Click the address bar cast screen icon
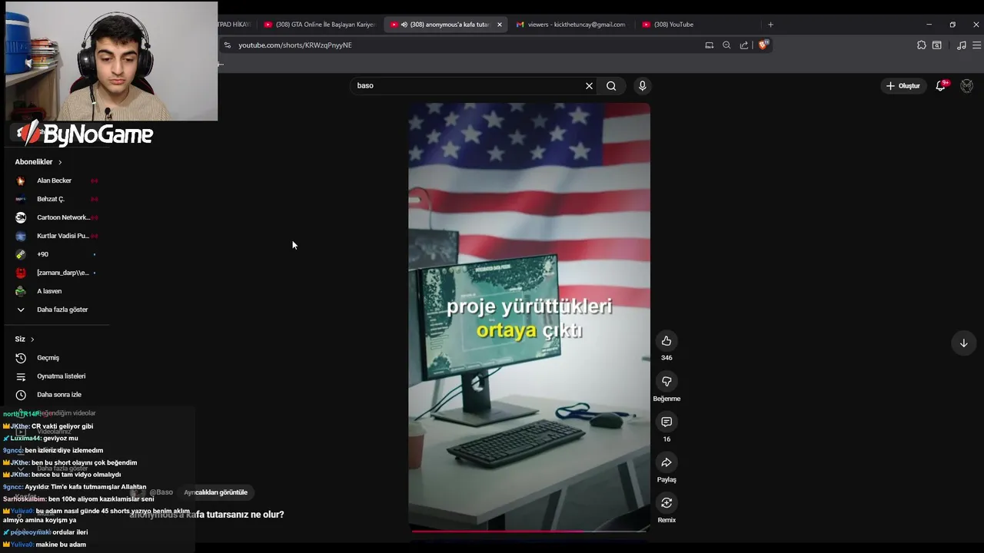This screenshot has height=553, width=984. click(709, 45)
